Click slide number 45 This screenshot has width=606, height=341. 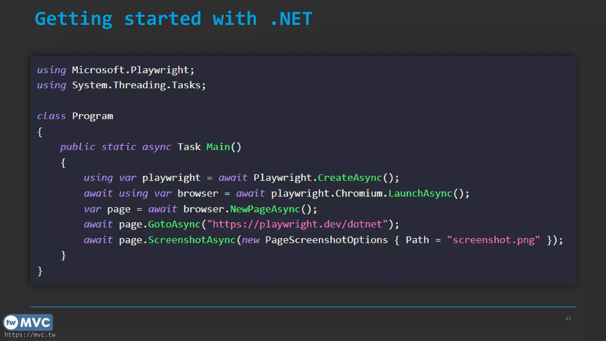(x=568, y=318)
